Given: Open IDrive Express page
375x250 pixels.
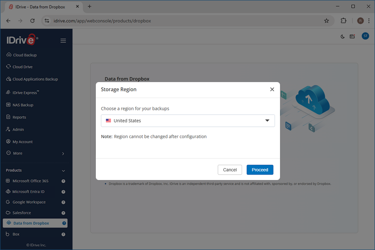Looking at the screenshot, I should (x=23, y=92).
